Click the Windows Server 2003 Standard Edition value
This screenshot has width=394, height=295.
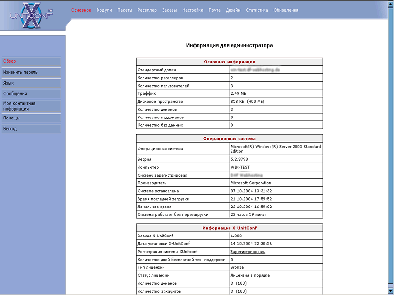click(276, 149)
